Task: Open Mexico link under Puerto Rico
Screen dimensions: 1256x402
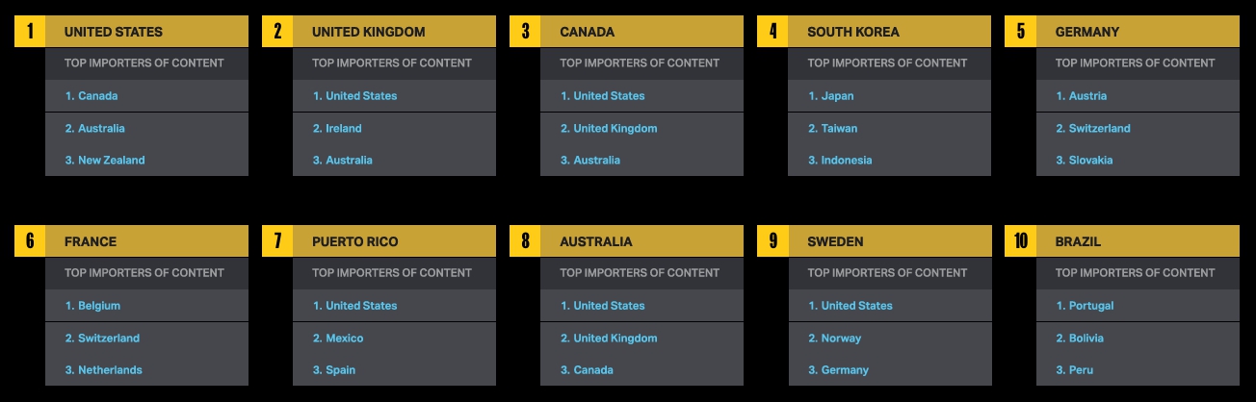Action: click(x=338, y=339)
